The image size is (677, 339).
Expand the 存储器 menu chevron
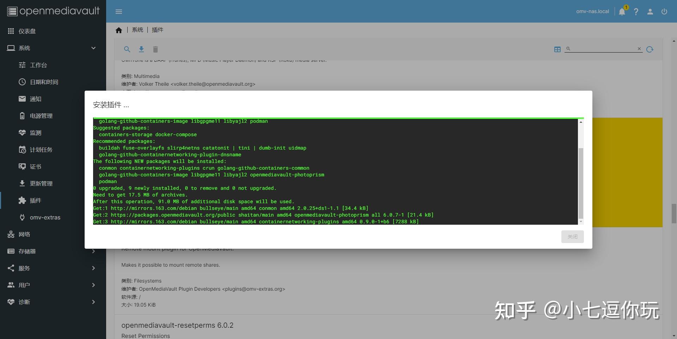pyautogui.click(x=93, y=251)
